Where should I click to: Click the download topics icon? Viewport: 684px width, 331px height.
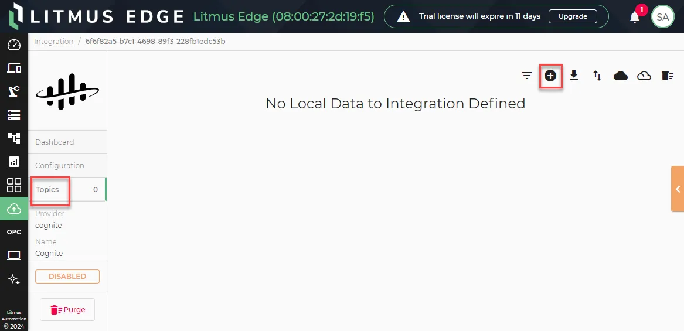(574, 76)
